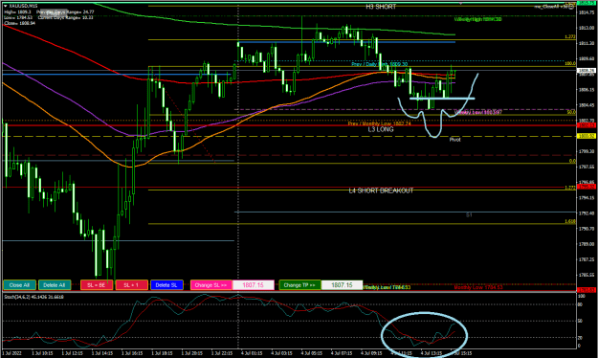Click the 4 Jul 01:15 time axis label
This screenshot has height=358, width=598.
[x=252, y=353]
